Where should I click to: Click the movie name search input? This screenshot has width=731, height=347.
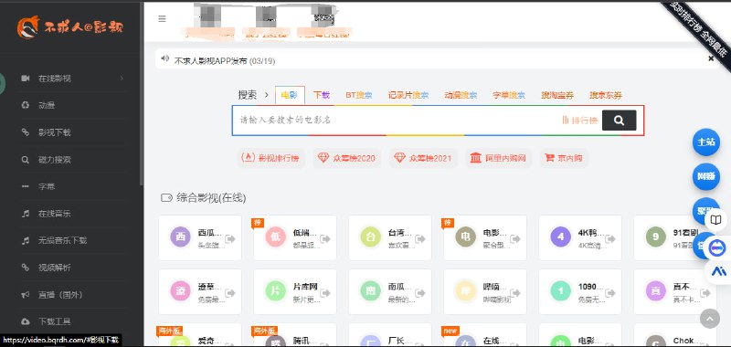click(397, 121)
